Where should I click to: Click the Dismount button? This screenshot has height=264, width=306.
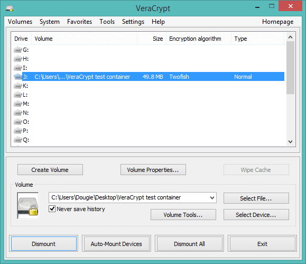[x=44, y=244]
